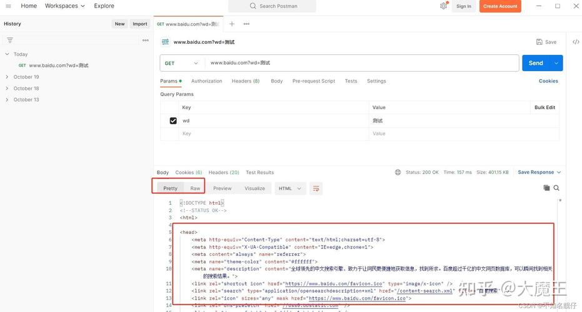Search within the response body

click(x=556, y=188)
